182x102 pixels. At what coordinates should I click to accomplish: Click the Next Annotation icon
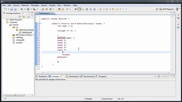coord(101,9)
